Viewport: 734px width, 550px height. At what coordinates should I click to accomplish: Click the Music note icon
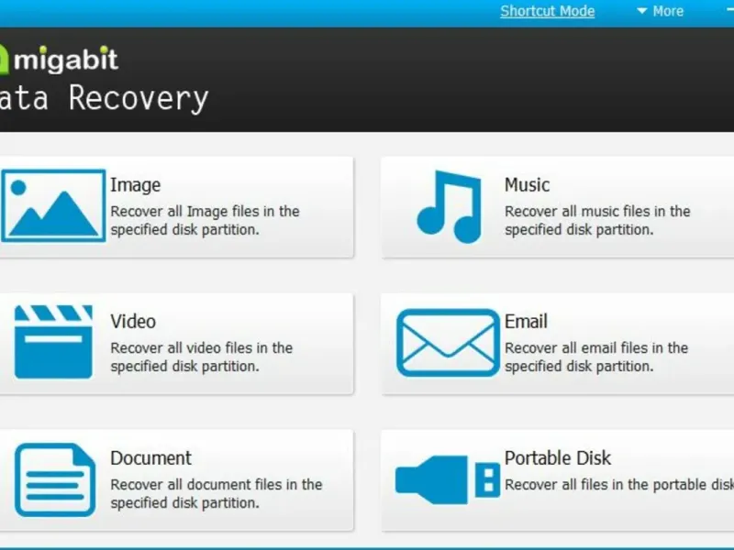click(450, 207)
